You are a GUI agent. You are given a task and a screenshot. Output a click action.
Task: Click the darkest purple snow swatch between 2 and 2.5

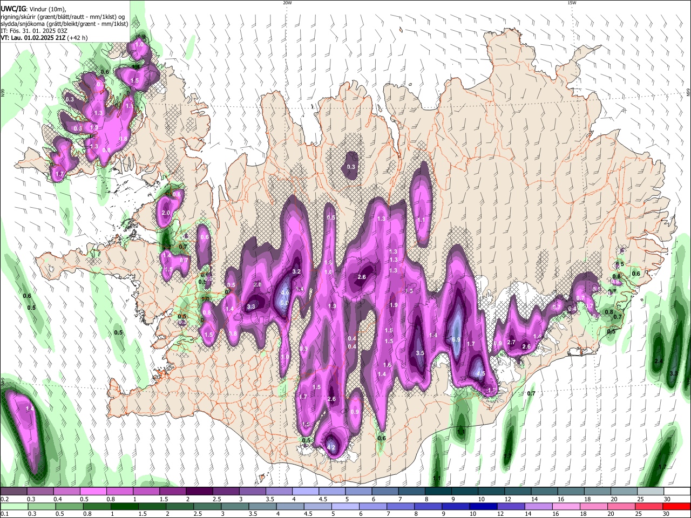199,492
